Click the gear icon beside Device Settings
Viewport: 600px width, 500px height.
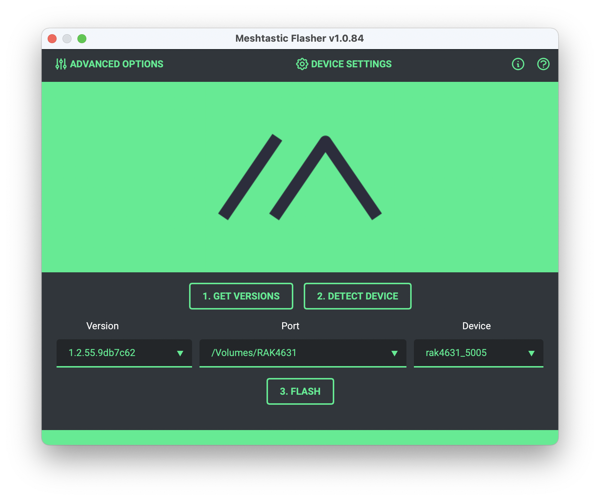point(302,64)
